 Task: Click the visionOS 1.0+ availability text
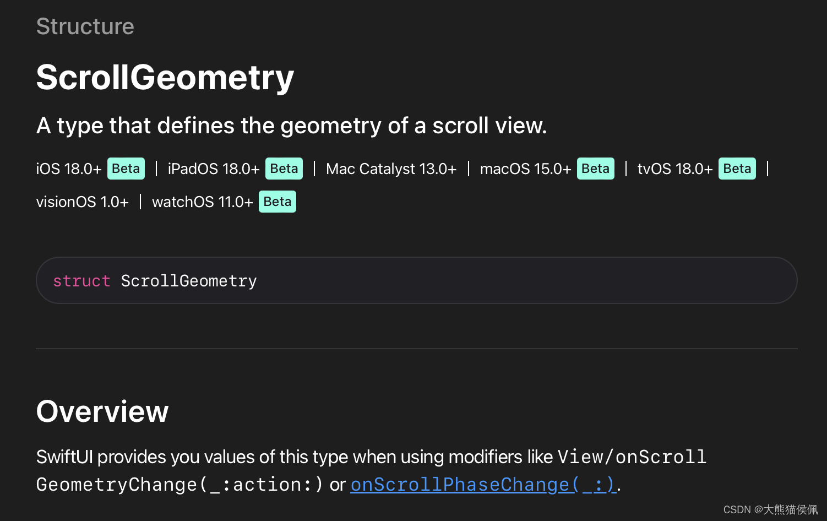(83, 202)
